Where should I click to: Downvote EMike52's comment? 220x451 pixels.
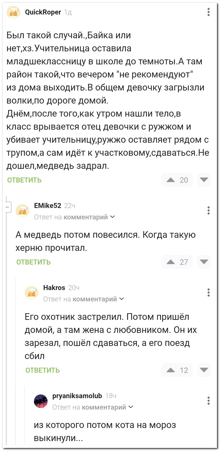(204, 262)
